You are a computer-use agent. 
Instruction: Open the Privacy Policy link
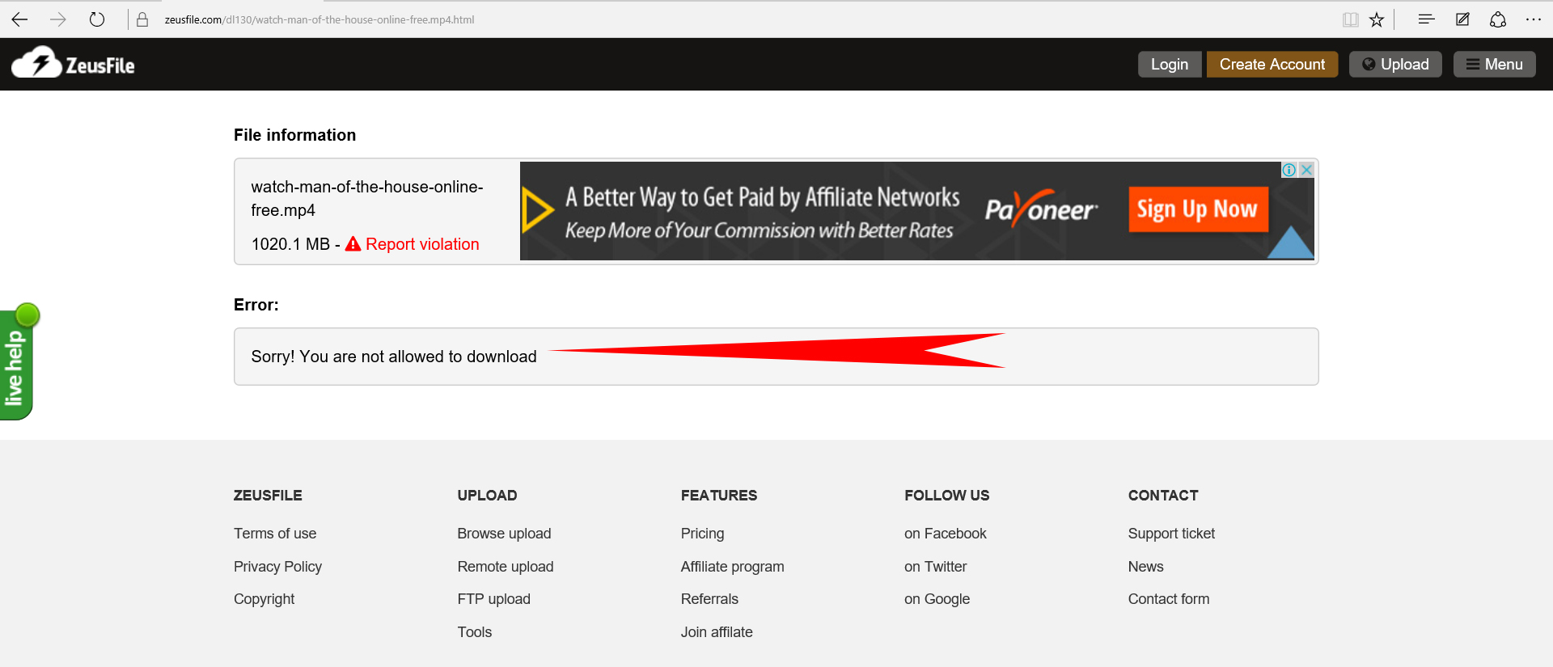tap(277, 567)
